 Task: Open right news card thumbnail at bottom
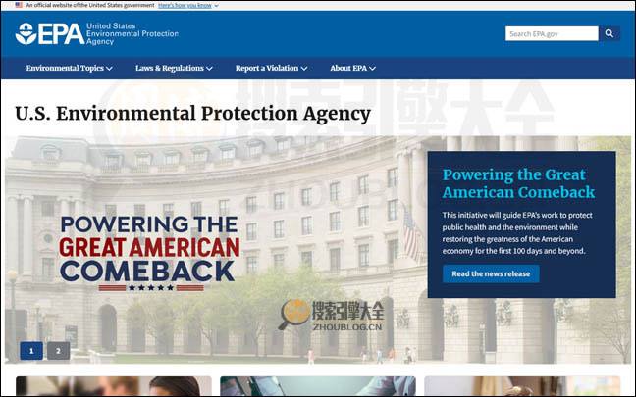[522, 386]
